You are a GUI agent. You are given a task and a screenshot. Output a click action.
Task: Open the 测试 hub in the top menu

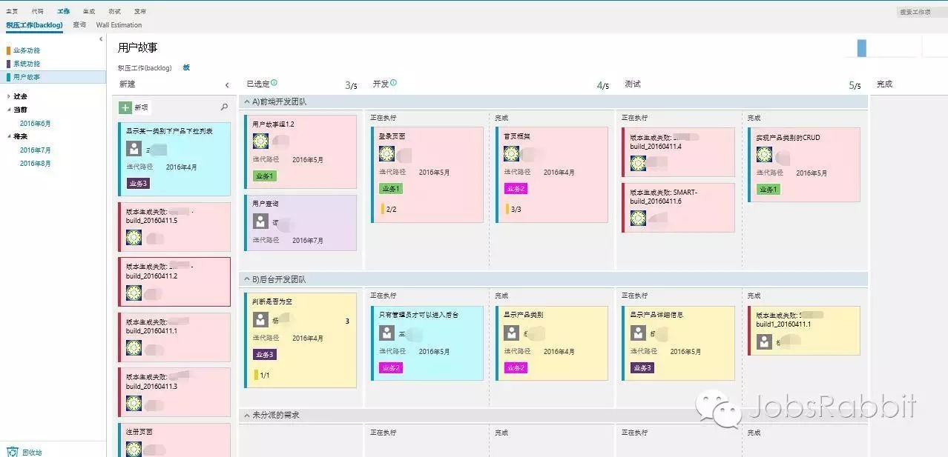[x=114, y=11]
